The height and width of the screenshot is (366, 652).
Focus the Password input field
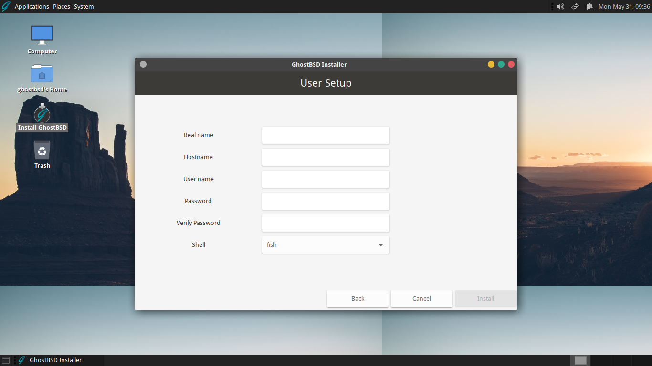click(326, 201)
